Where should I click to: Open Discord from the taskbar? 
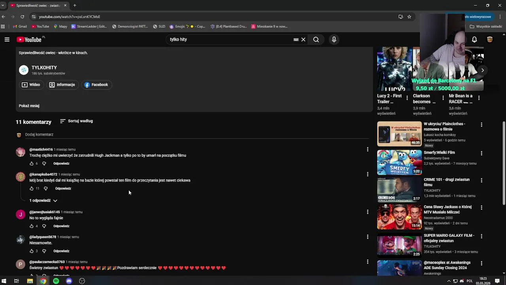69,281
